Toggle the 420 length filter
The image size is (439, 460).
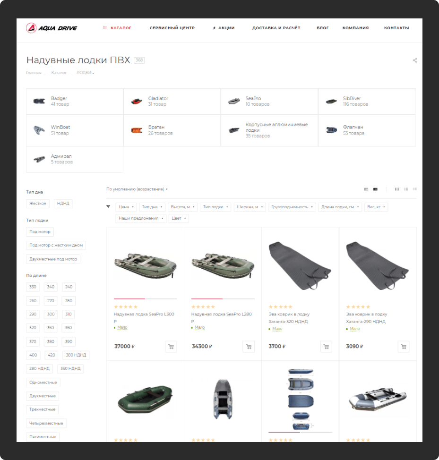tap(52, 355)
